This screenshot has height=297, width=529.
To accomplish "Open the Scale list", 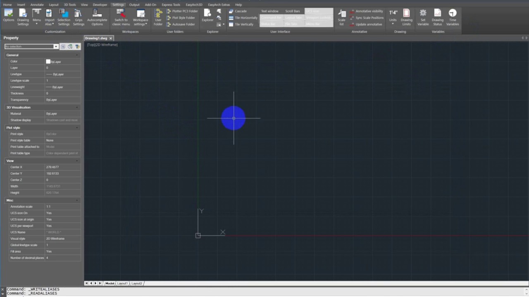I will point(341,17).
